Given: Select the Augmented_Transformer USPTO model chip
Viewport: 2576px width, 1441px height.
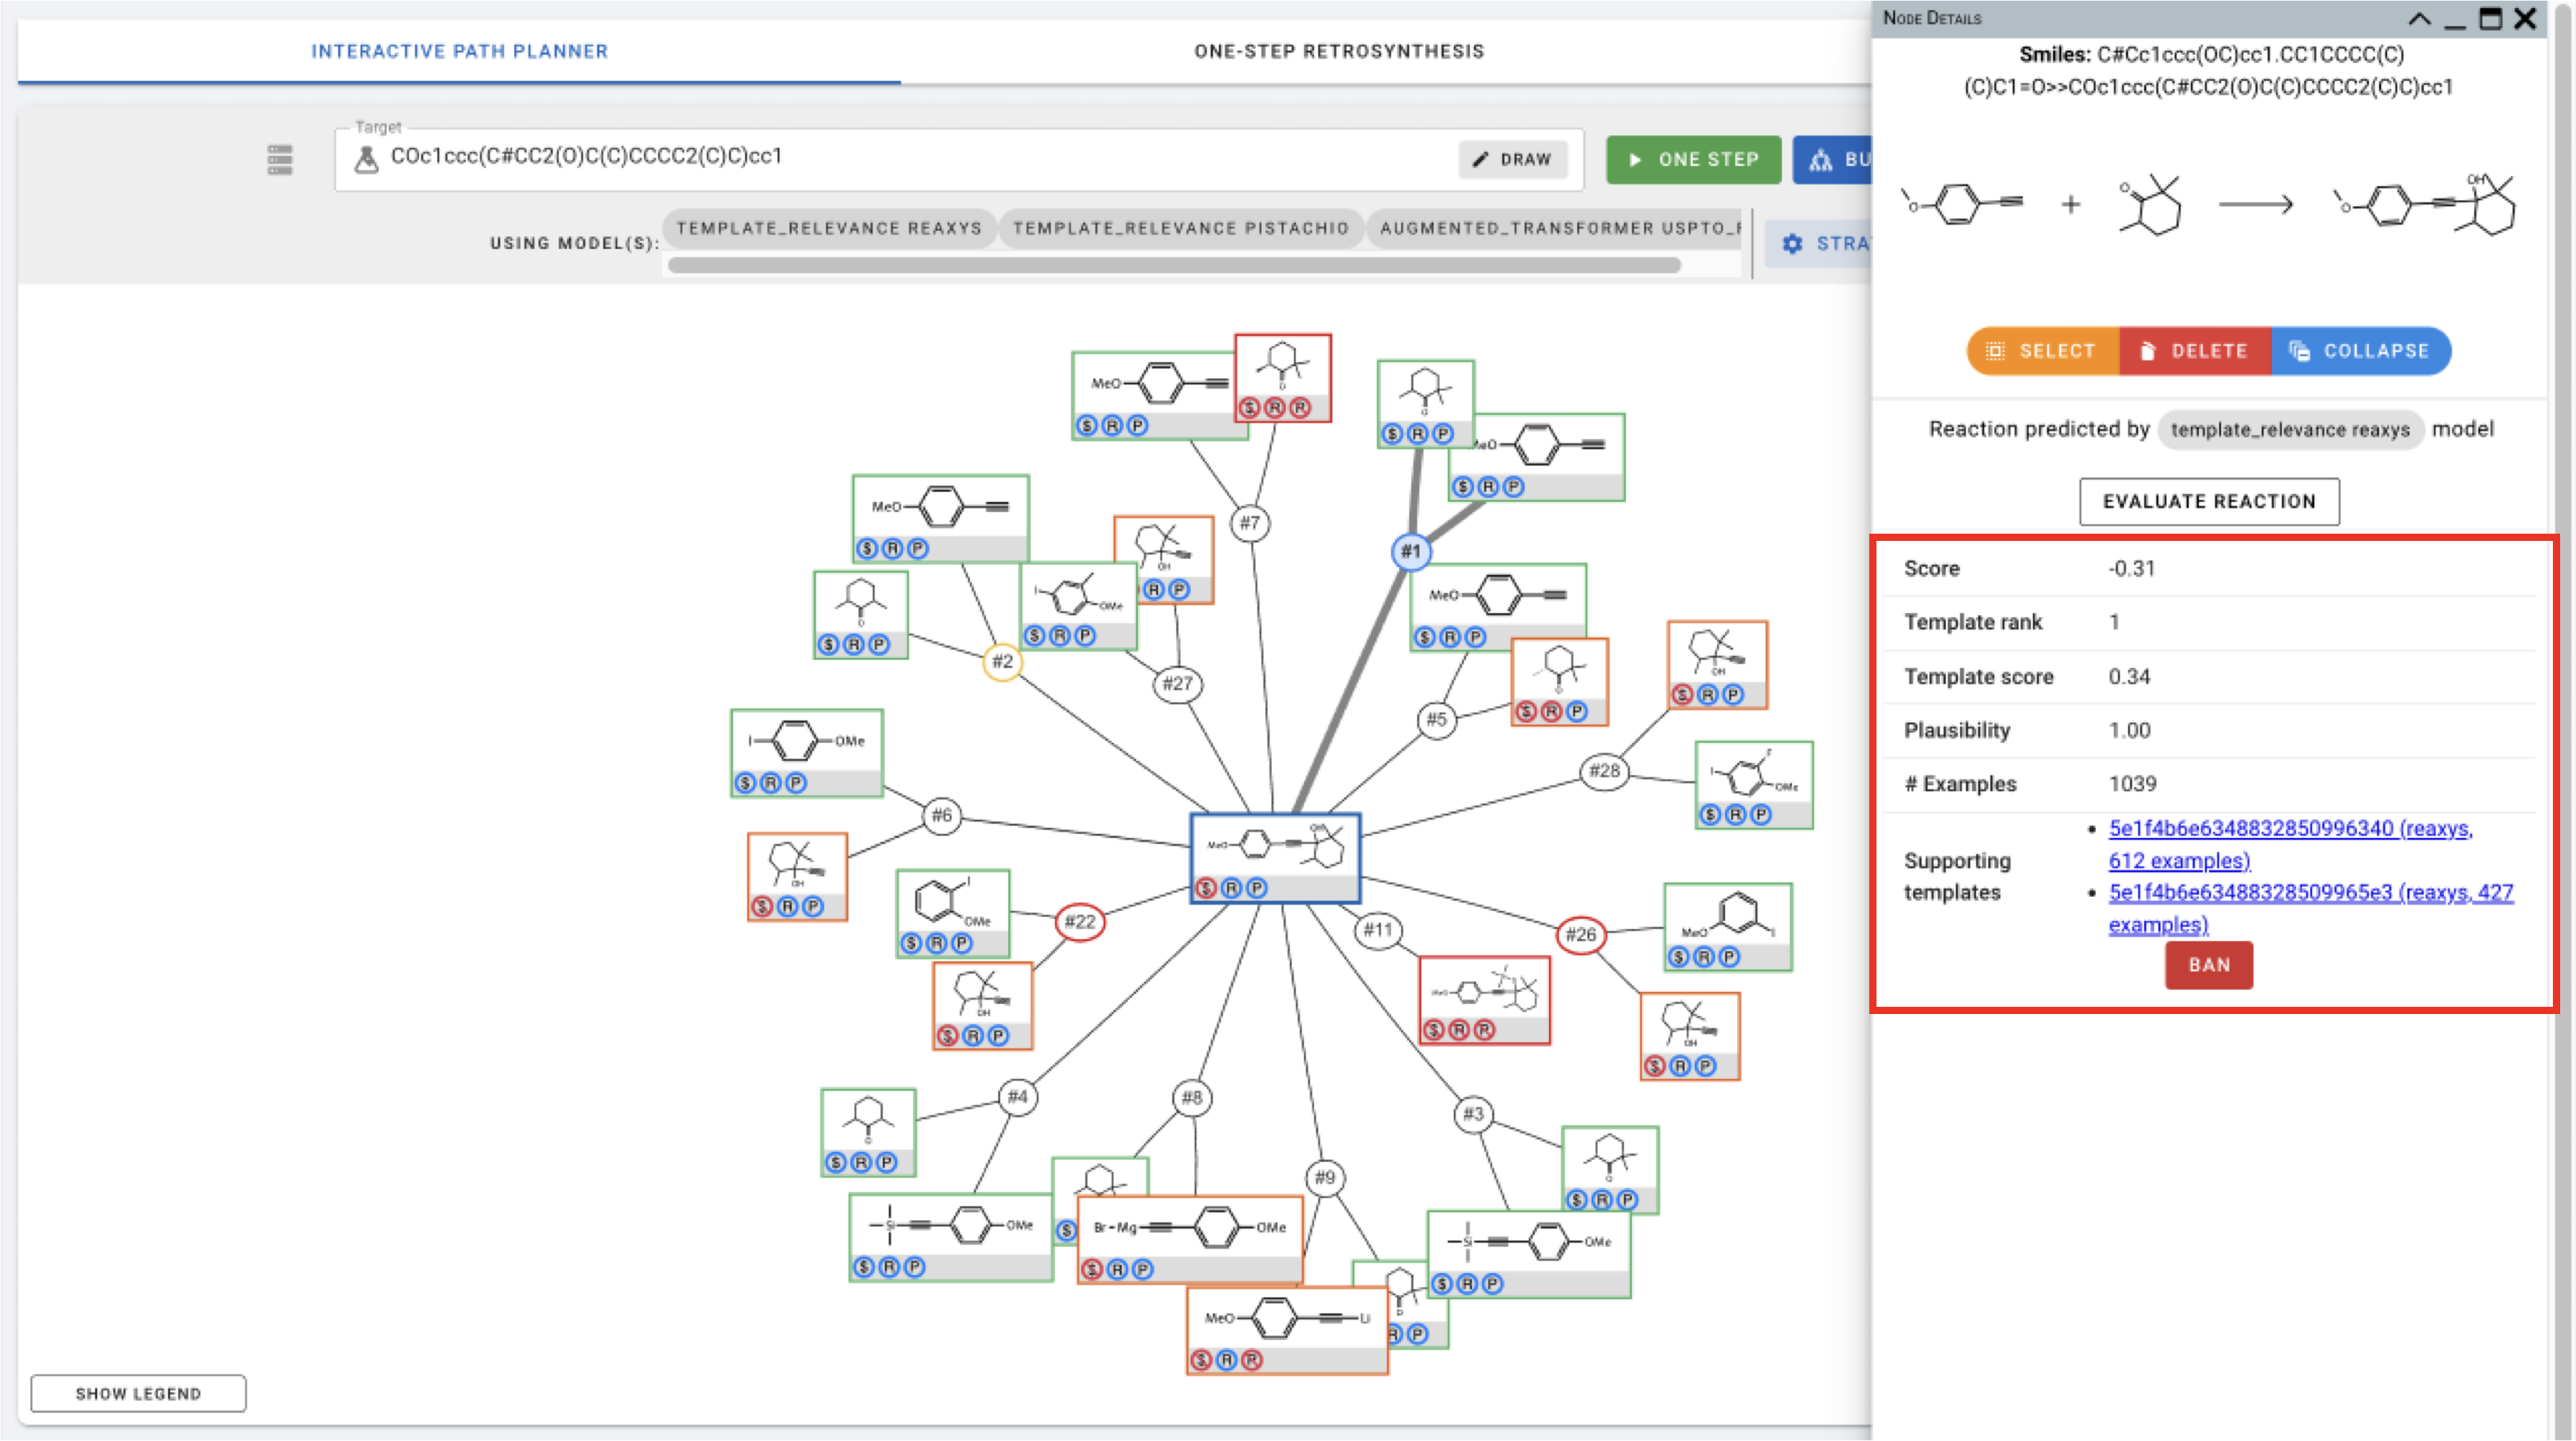Looking at the screenshot, I should [x=1555, y=228].
